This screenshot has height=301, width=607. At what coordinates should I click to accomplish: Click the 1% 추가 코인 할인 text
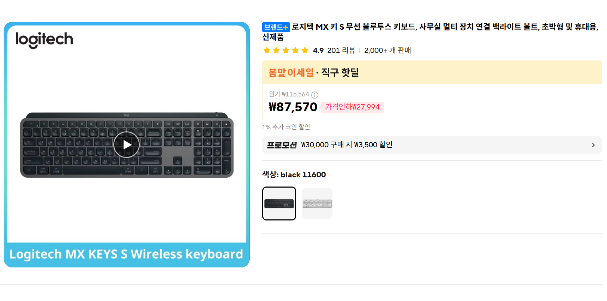(286, 127)
